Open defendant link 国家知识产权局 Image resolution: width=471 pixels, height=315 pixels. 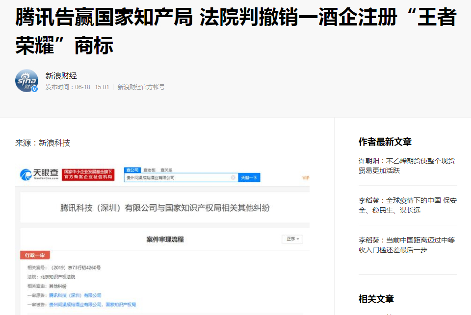[121, 305]
